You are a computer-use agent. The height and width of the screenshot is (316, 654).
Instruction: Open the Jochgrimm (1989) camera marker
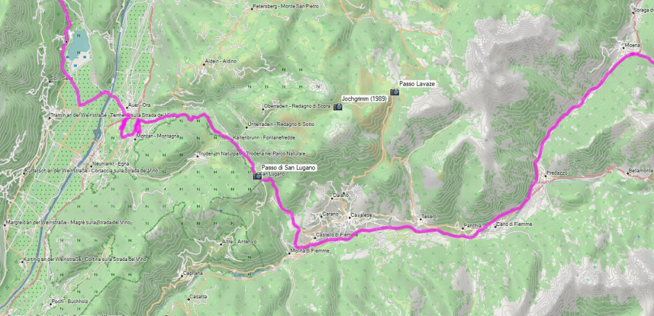tap(338, 107)
